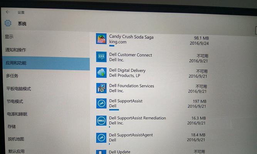Select the Dell SupportAssistAgent wrench icon
The image size is (257, 154).
(x=101, y=137)
